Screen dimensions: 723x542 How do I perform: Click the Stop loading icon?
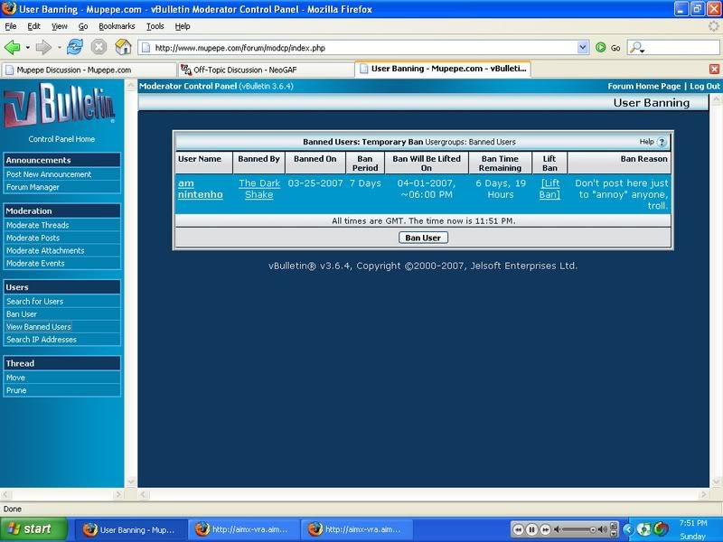tap(99, 47)
